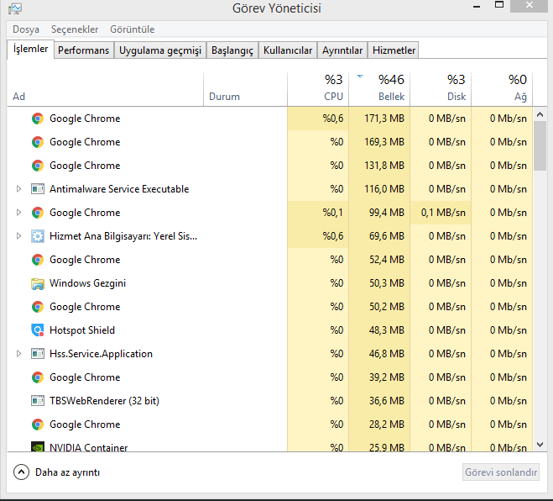
Task: Click the Chrome icon in the 171,3 MB row
Action: tap(38, 119)
